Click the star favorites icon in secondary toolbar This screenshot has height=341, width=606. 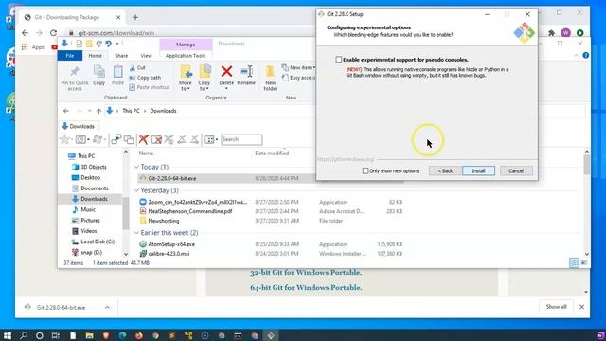click(64, 139)
